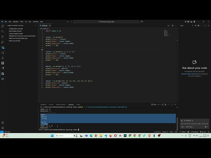Switch to the Output panel tab
This screenshot has width=211, height=158.
pos(51,105)
